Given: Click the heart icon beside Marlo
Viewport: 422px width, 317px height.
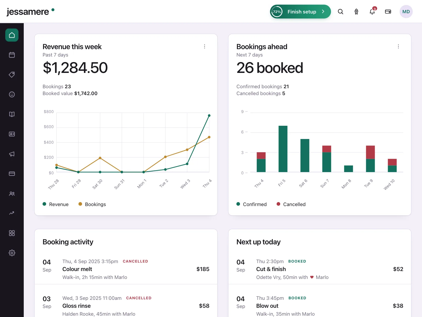Looking at the screenshot, I should 312,277.
